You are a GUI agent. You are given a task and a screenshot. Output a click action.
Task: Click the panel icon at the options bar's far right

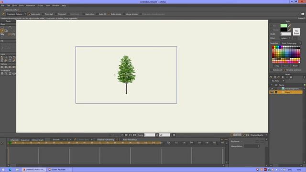[303, 14]
